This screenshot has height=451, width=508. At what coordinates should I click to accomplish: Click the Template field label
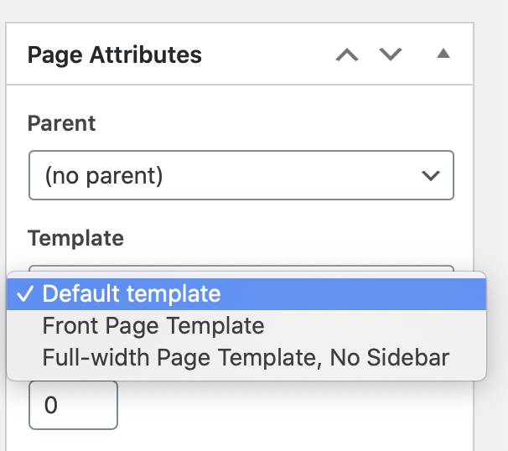(x=75, y=238)
